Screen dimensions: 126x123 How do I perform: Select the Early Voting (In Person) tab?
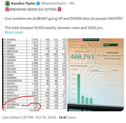click(x=91, y=39)
